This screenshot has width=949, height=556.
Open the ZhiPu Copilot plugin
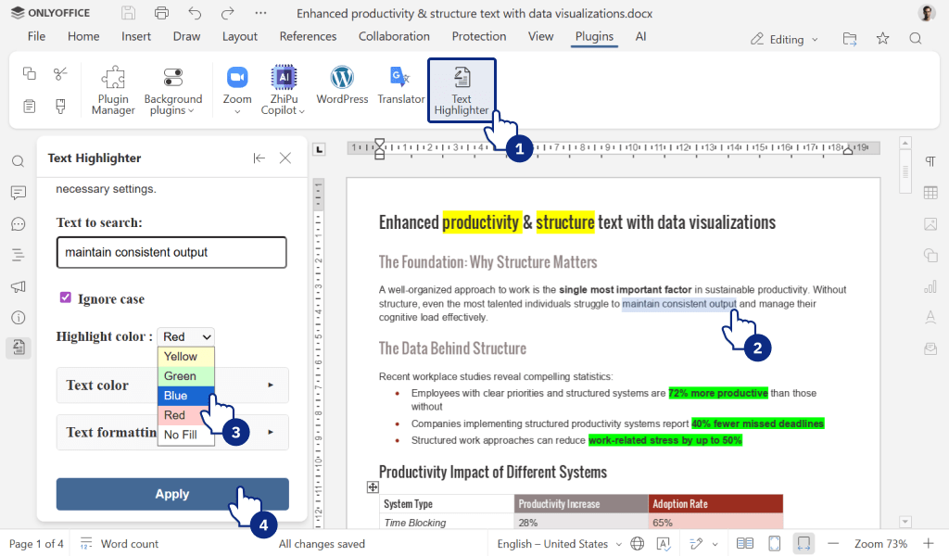point(284,87)
